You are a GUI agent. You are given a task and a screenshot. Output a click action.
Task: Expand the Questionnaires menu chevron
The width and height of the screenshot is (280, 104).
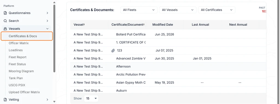[x=47, y=13]
